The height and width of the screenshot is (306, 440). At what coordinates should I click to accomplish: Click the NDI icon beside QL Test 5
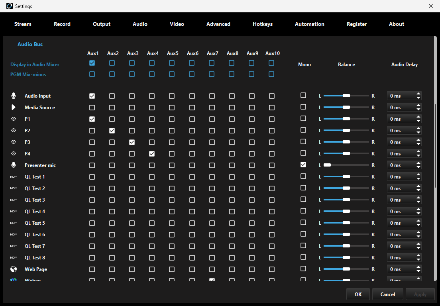14,223
